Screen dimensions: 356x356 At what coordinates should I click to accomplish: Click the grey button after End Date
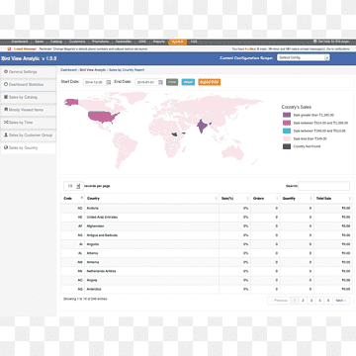172,82
